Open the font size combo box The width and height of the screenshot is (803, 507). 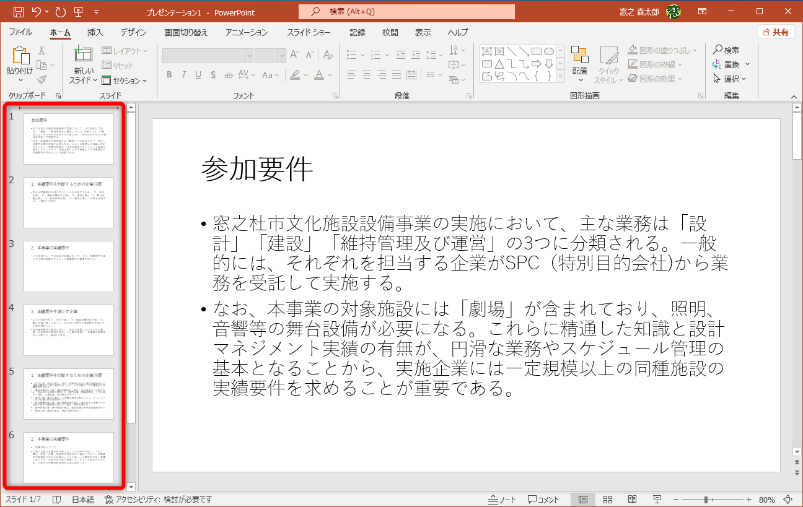click(x=270, y=55)
